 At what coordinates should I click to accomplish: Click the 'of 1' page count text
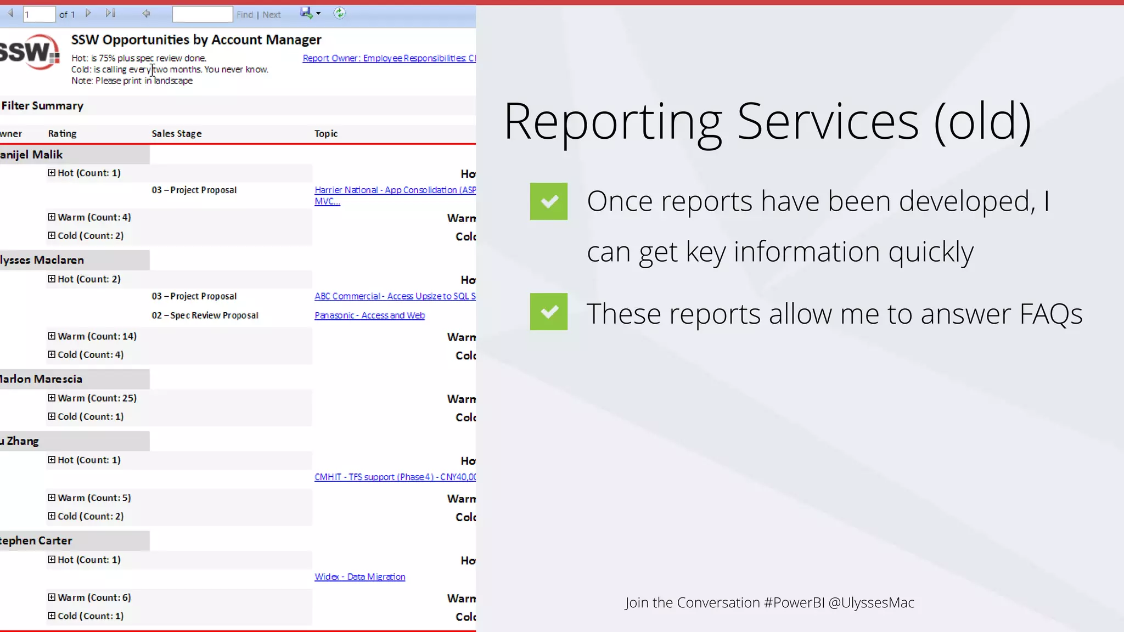[x=67, y=15]
